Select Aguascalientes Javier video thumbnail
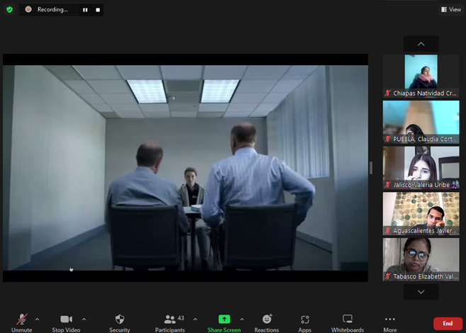This screenshot has width=466, height=333. tap(421, 213)
